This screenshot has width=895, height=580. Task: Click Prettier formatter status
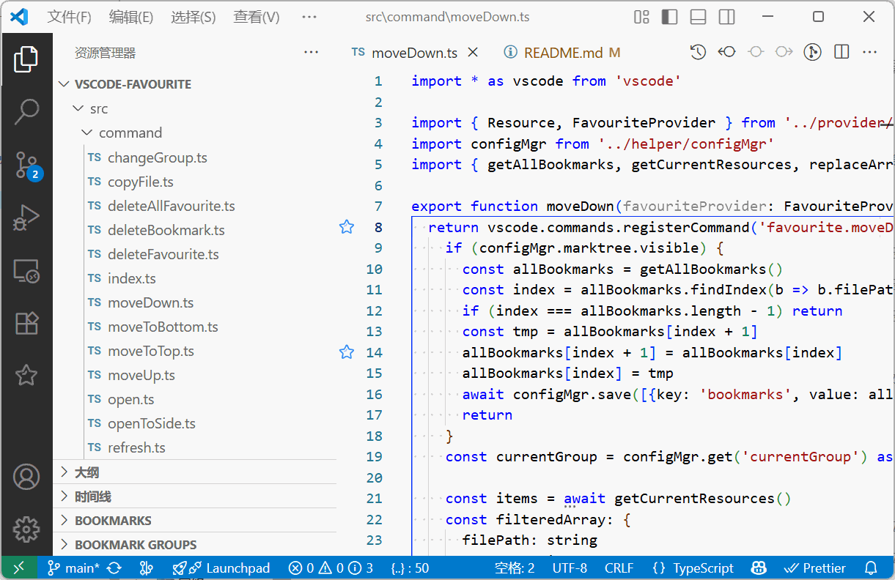coord(815,568)
